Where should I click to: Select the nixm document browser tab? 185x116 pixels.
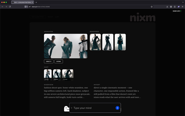(x=23, y=2)
